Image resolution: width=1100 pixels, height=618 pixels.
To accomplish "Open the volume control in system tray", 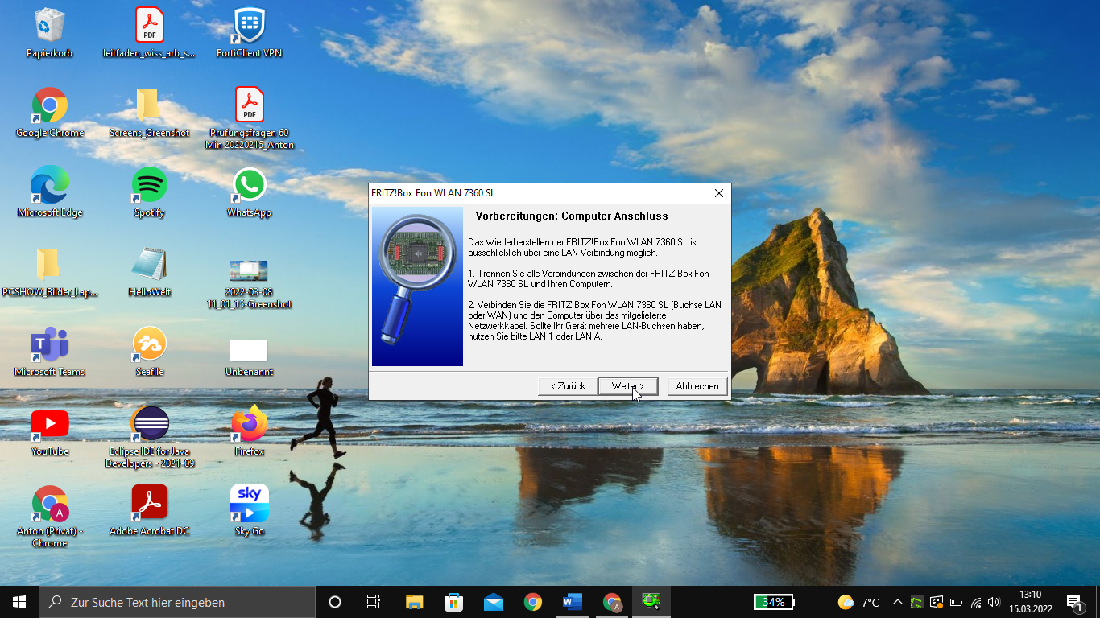I will pos(994,602).
